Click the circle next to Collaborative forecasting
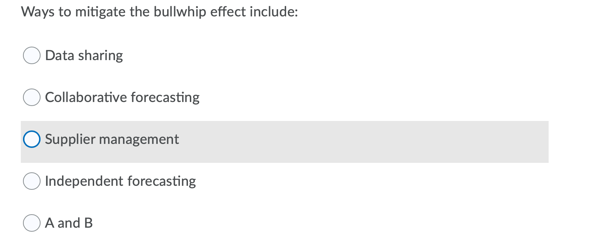Screen dimensions: 595x247 pos(32,97)
